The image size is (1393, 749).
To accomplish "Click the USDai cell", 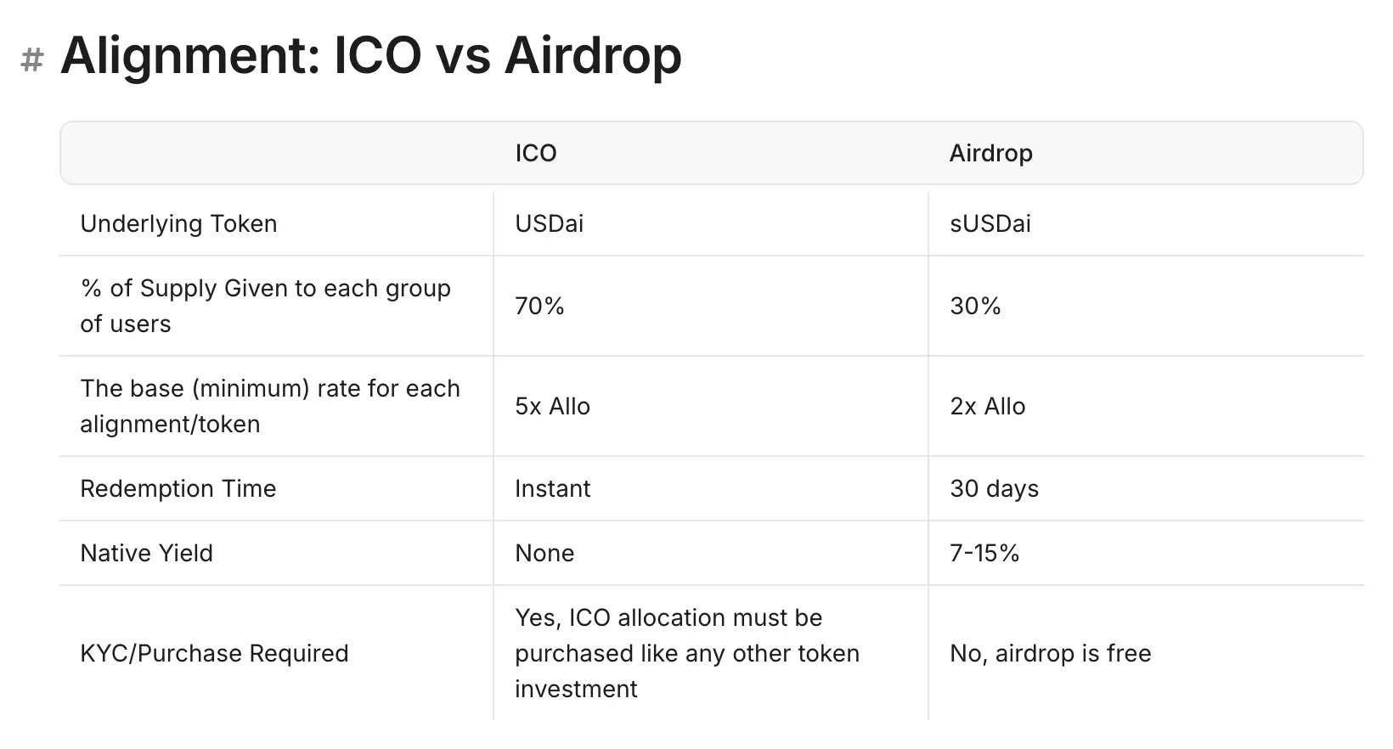I will tap(549, 224).
